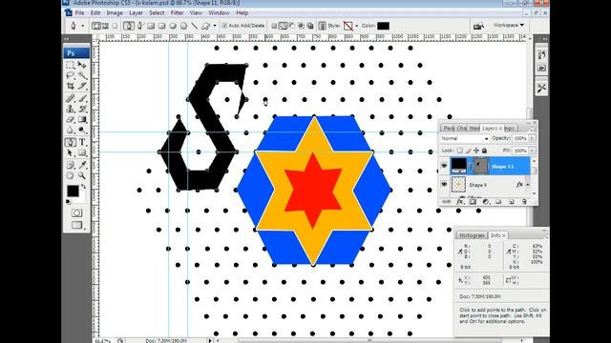Expand Shape 9 layer effects arrow
611x343 pixels.
coord(528,185)
